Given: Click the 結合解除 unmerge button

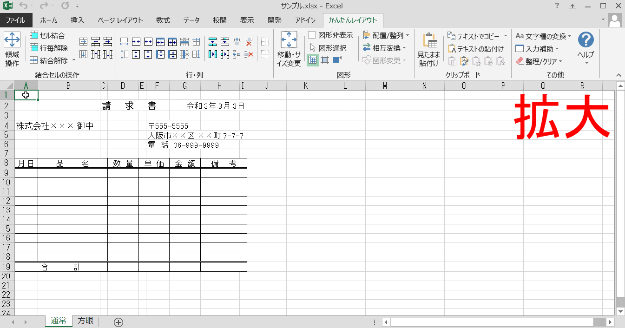Looking at the screenshot, I should [x=49, y=60].
